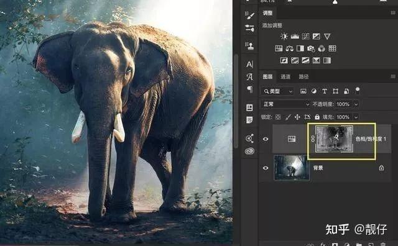
Task: Toggle link between layer and mask
Action: click(313, 139)
